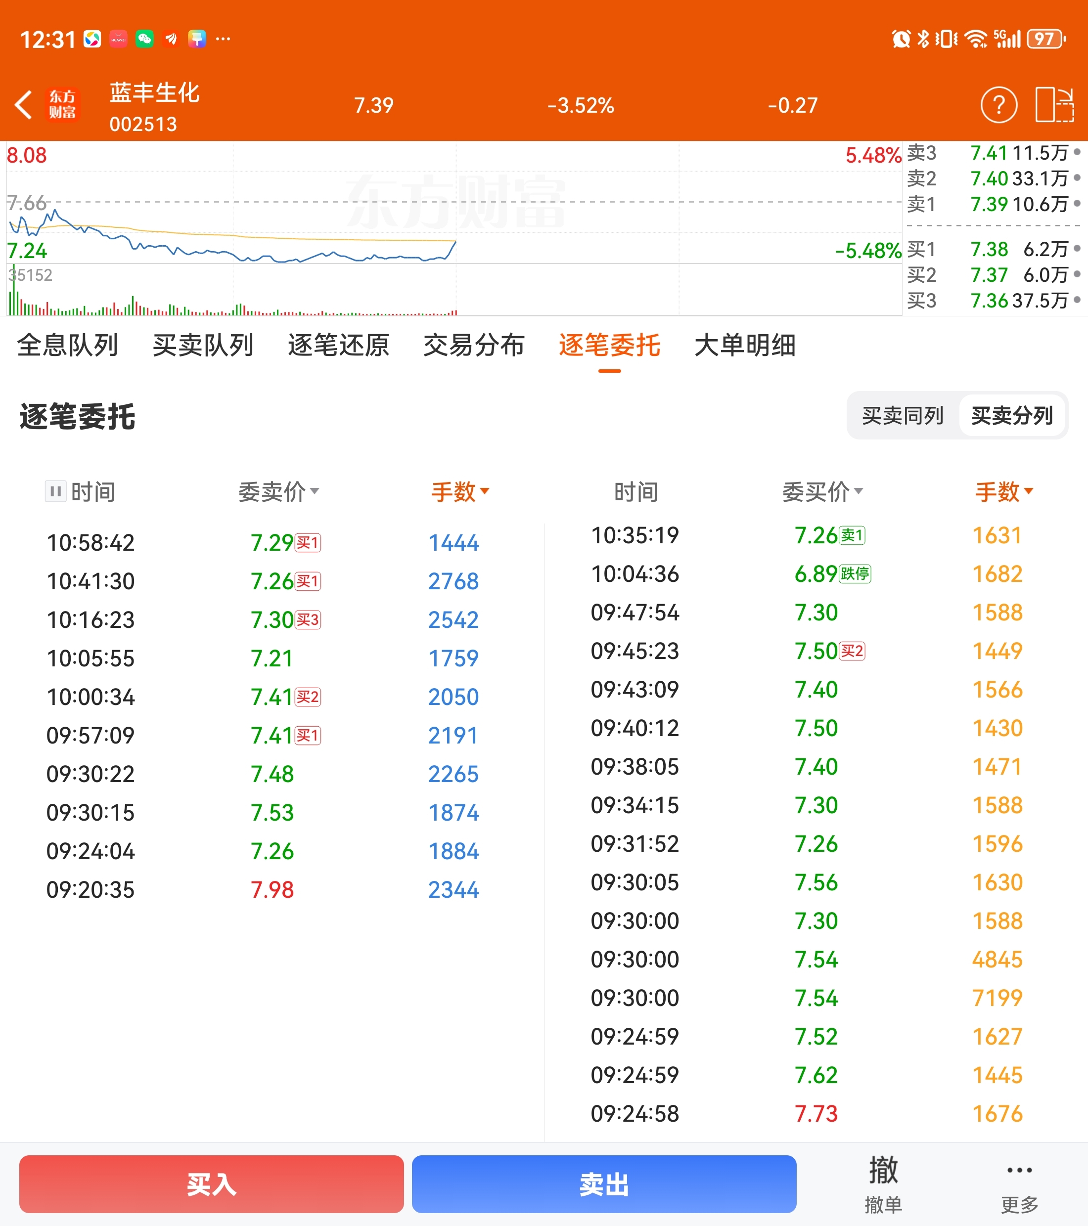The width and height of the screenshot is (1088, 1226).
Task: Tap the split-screen layout icon
Action: (1054, 105)
